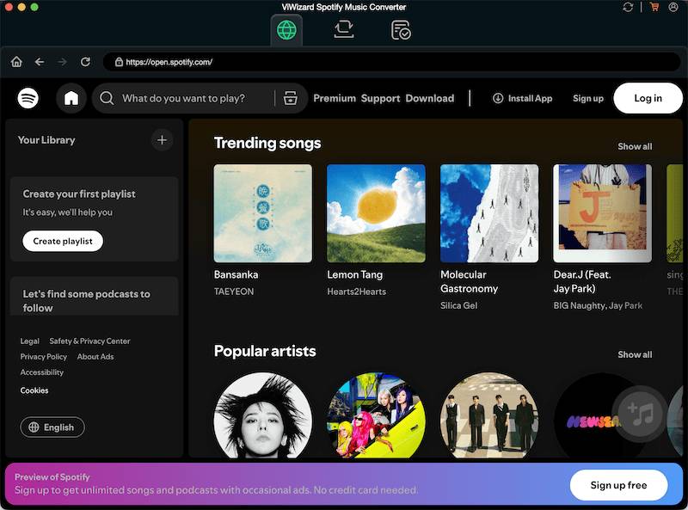Open the Support link

pos(380,98)
